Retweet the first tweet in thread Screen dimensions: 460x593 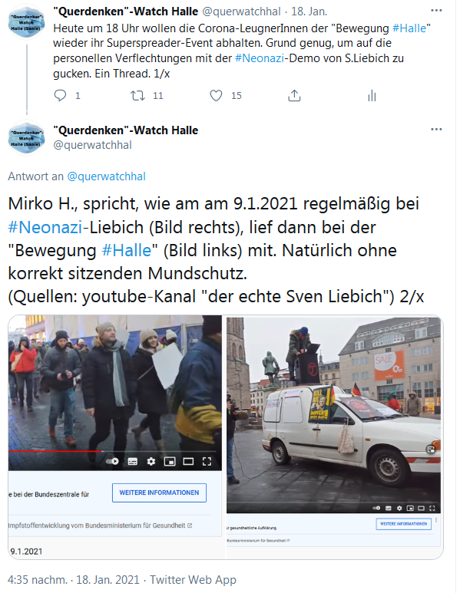pyautogui.click(x=137, y=95)
